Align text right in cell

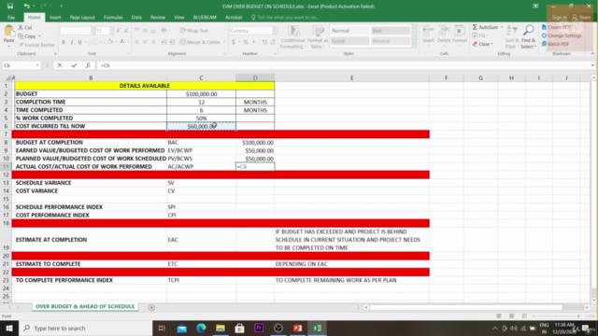pos(153,42)
